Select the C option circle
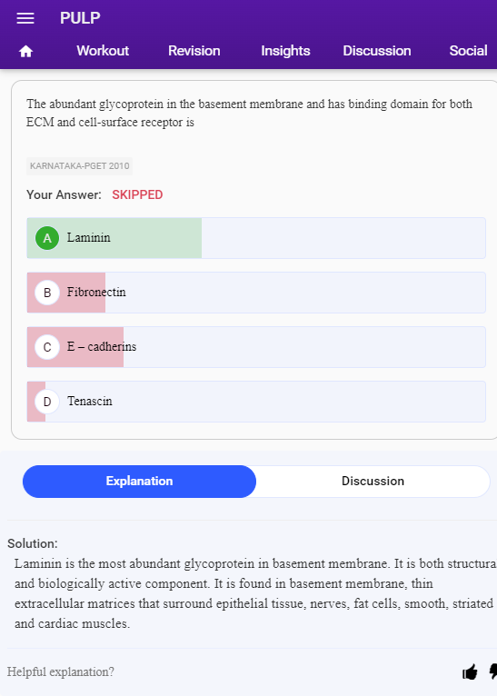This screenshot has height=696, width=497. pyautogui.click(x=47, y=347)
